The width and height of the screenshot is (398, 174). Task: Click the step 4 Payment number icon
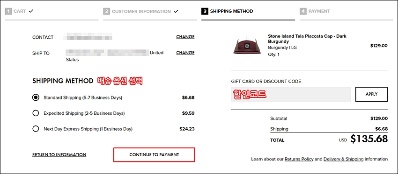(x=303, y=11)
